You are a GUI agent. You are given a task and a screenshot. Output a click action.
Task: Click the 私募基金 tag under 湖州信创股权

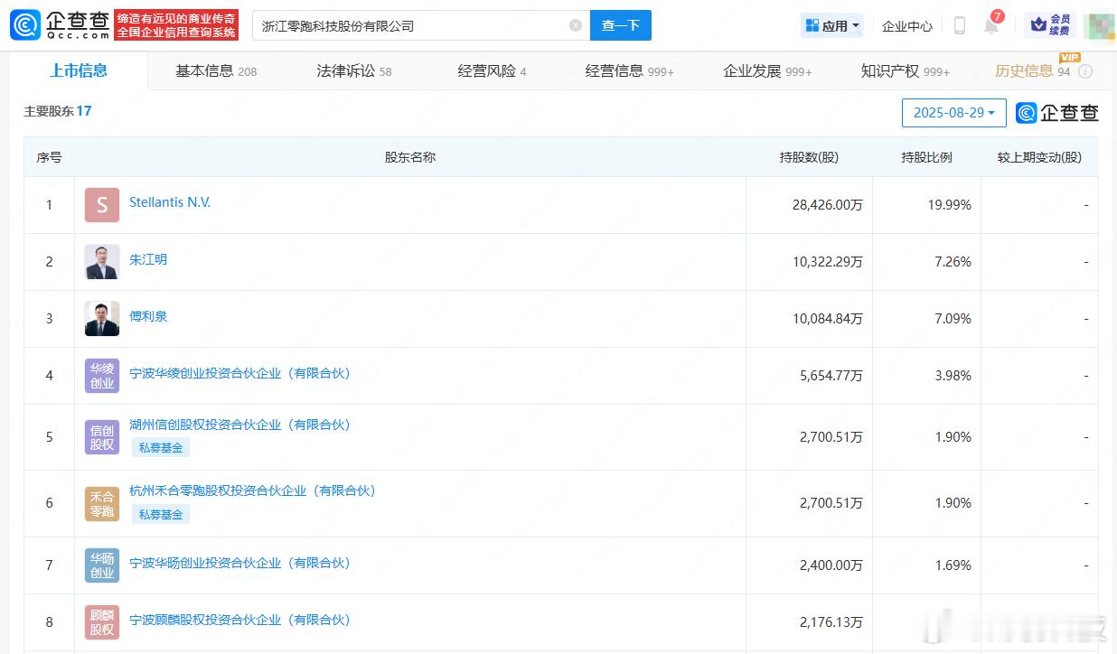(160, 447)
